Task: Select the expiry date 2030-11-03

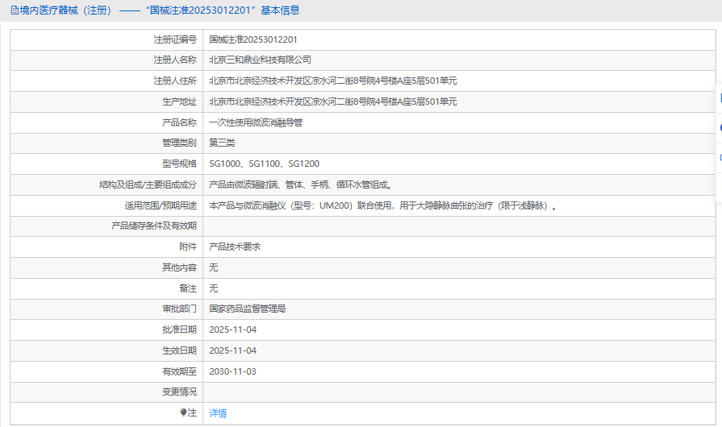Action: tap(233, 371)
